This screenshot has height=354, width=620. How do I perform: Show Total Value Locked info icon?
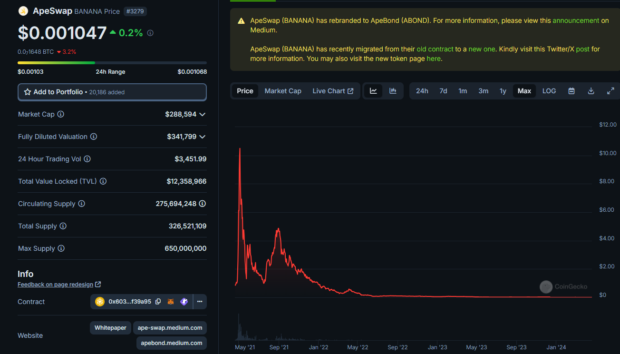(103, 181)
